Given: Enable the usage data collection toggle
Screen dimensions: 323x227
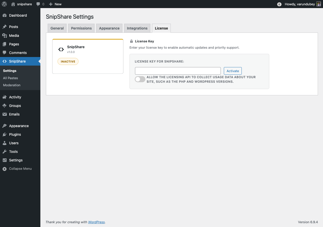Looking at the screenshot, I should click(140, 79).
